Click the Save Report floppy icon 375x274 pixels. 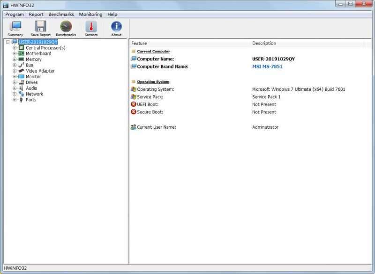pos(41,28)
